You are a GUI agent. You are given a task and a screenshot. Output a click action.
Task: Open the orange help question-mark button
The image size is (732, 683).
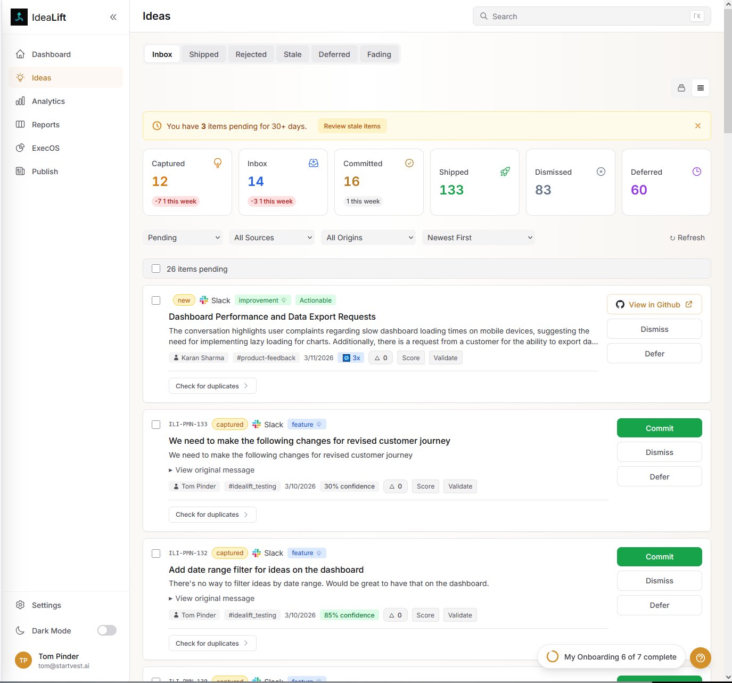(x=701, y=657)
